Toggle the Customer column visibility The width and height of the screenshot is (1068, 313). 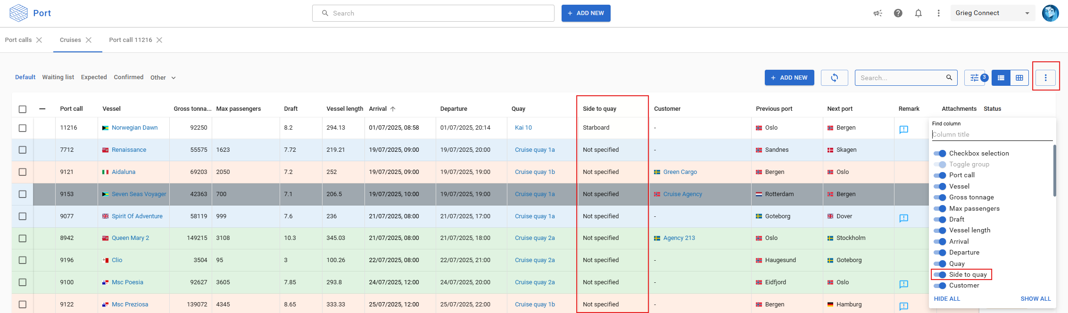[940, 285]
